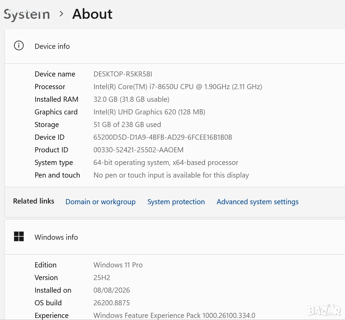Image resolution: width=345 pixels, height=320 pixels.
Task: Select Product ID value 00330-52421-25502-AAOEM
Action: tap(138, 150)
